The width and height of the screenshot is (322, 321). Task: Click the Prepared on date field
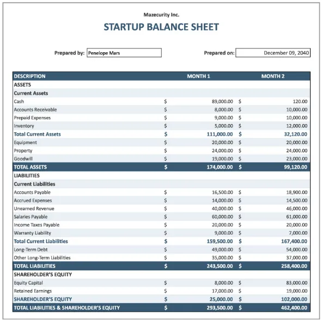point(273,53)
